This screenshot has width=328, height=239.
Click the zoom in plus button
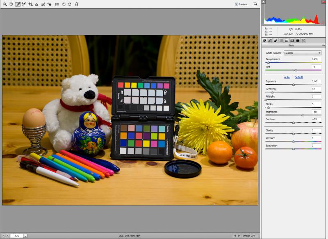8,236
